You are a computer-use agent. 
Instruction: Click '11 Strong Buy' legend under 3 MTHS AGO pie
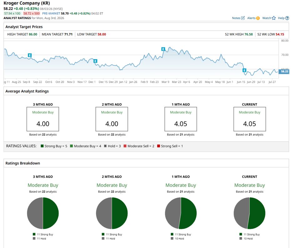point(43,234)
